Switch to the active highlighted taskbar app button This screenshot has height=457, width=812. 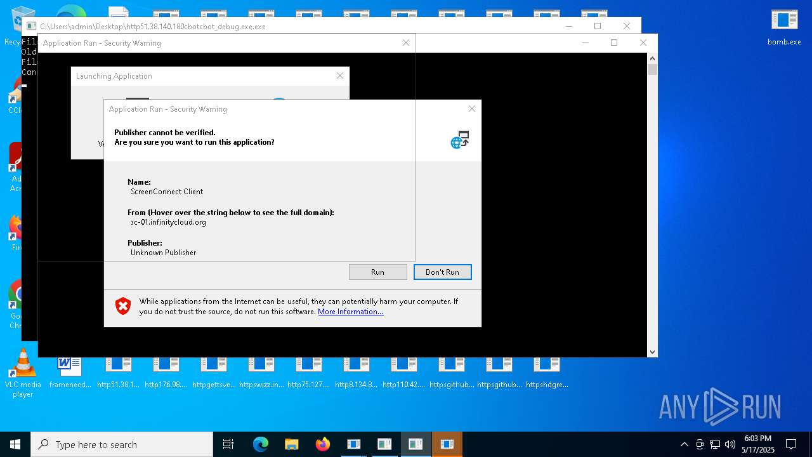coord(416,444)
